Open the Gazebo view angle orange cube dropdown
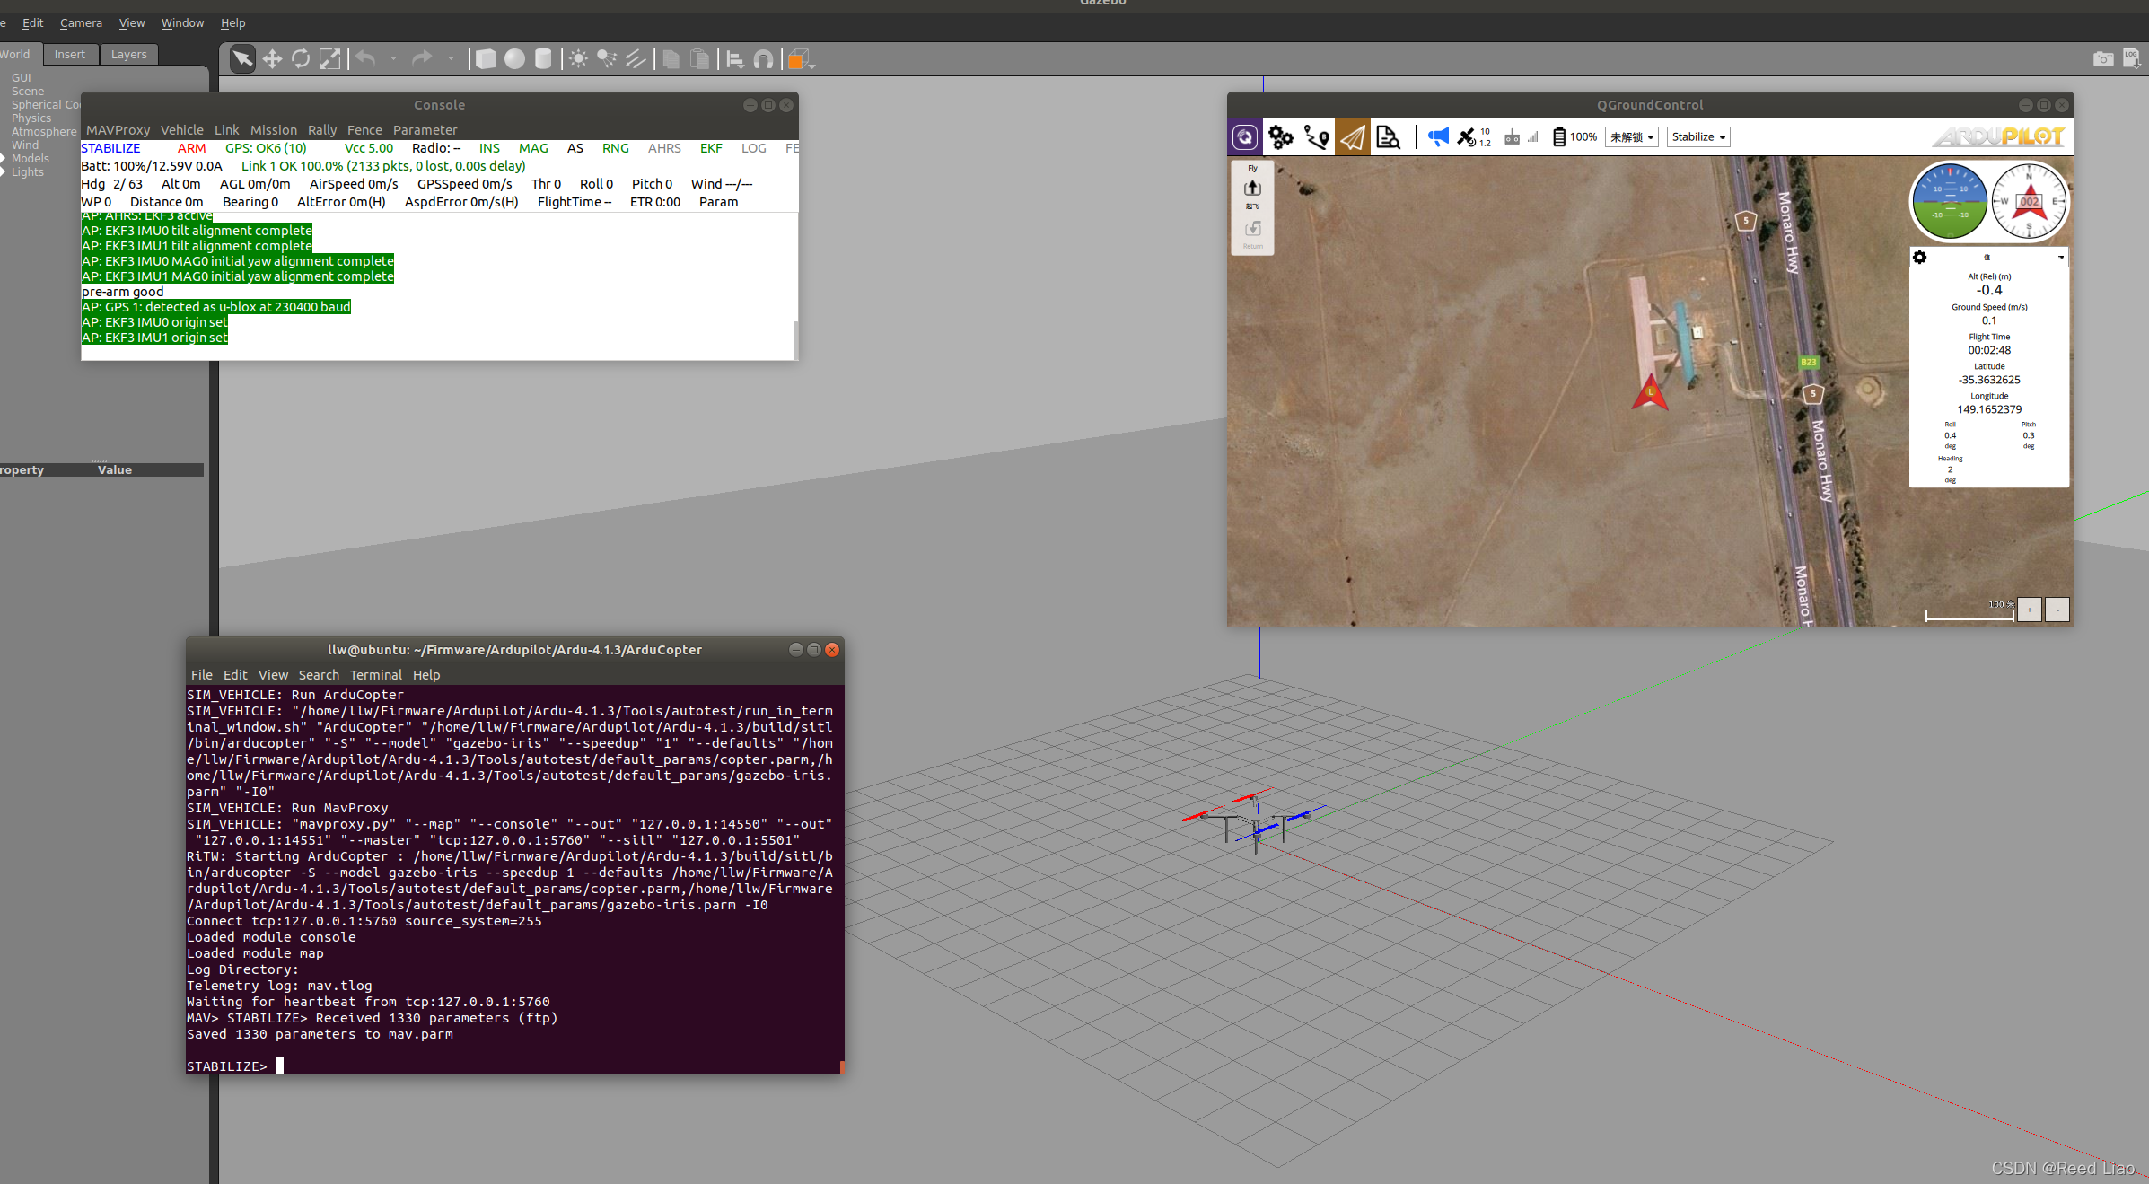Viewport: 2149px width, 1184px height. pyautogui.click(x=801, y=60)
